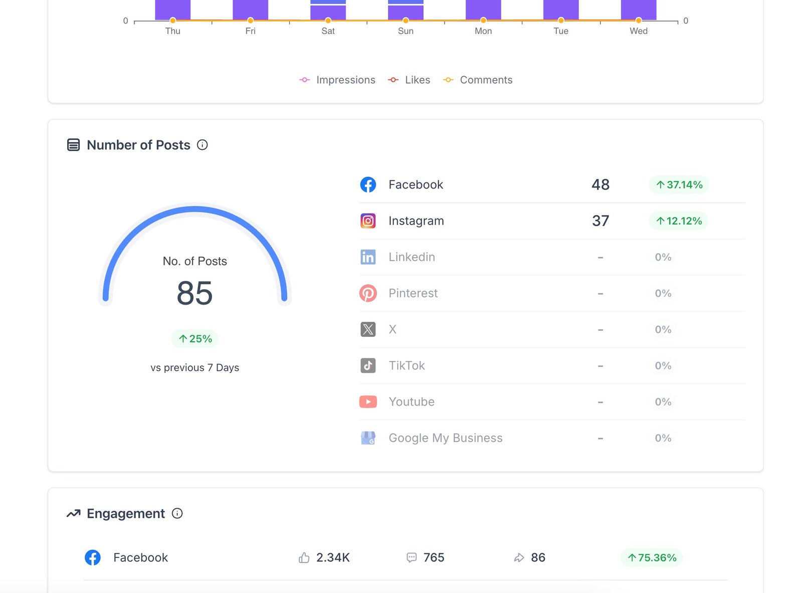
Task: Click the Facebook 37.14% growth badge
Action: pos(679,184)
